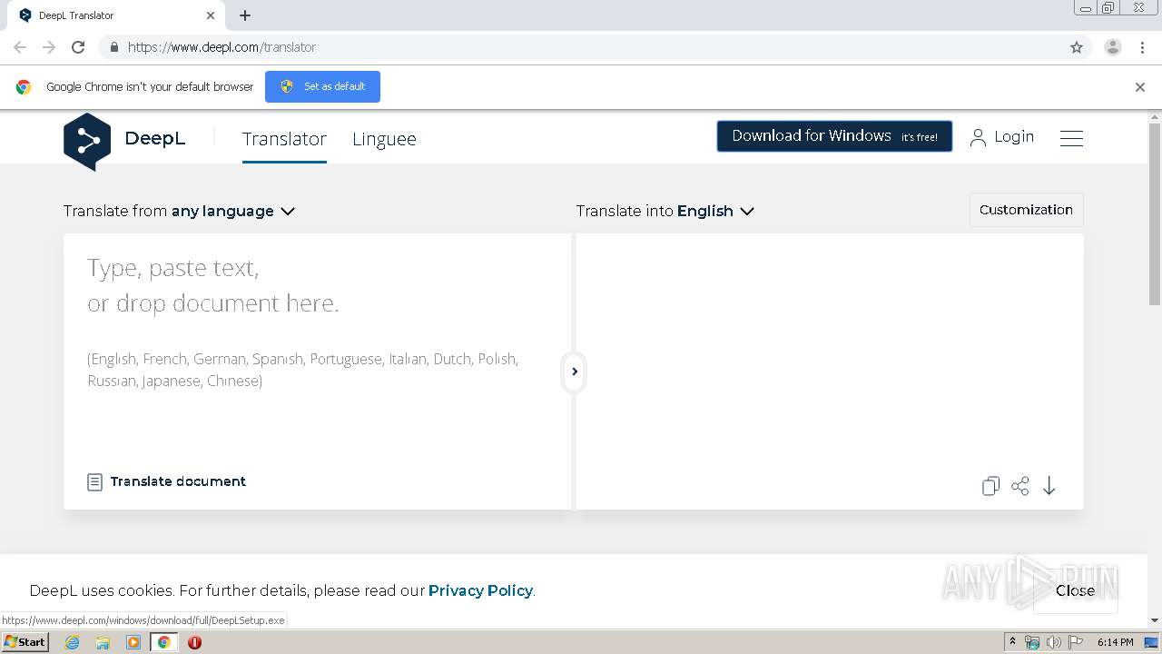Open the Customization button
This screenshot has width=1162, height=654.
(1026, 210)
